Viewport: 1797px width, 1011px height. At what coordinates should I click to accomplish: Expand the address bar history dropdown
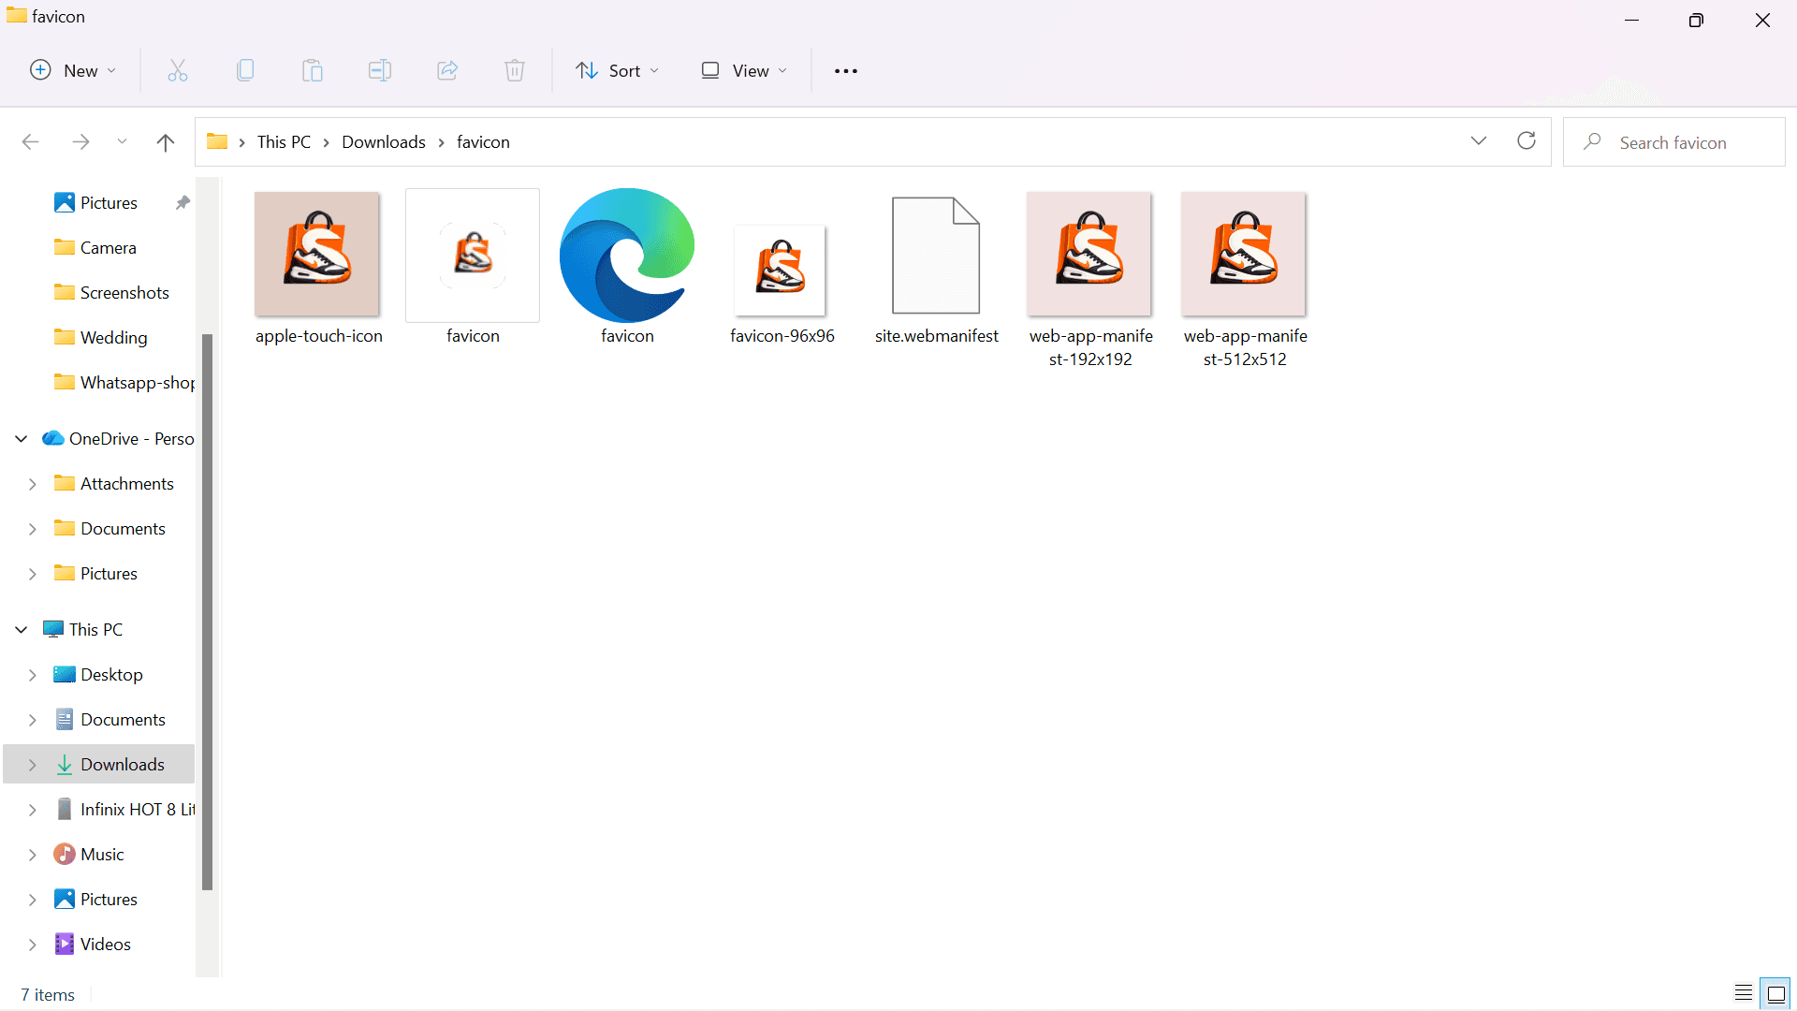(x=1479, y=140)
